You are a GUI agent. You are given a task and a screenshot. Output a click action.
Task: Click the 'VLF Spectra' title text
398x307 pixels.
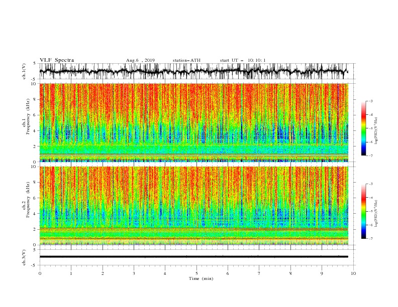pos(57,60)
